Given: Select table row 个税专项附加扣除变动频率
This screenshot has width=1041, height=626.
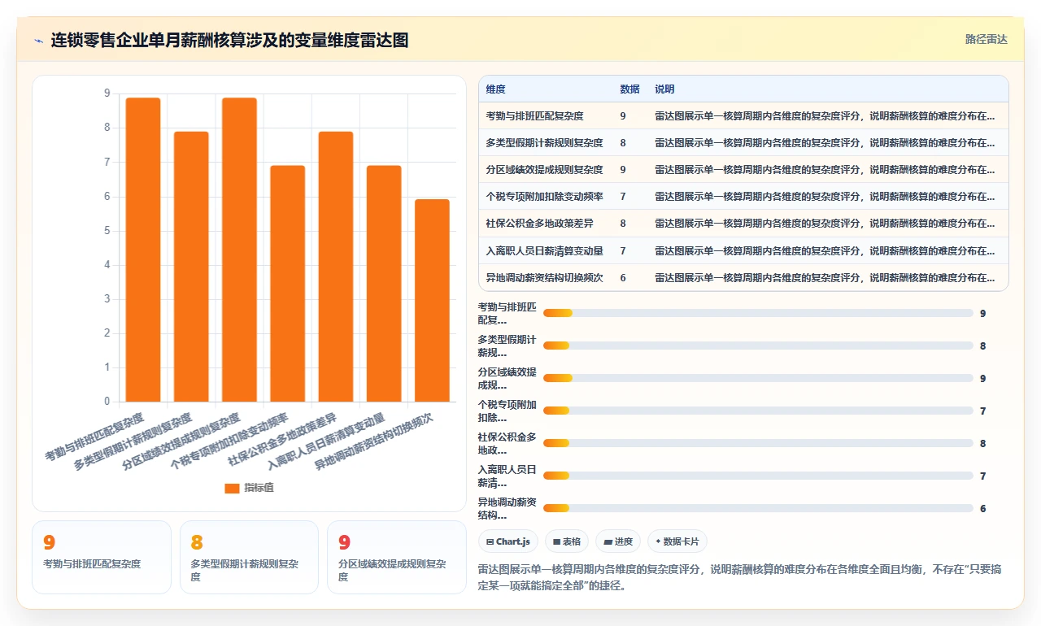Looking at the screenshot, I should point(743,197).
